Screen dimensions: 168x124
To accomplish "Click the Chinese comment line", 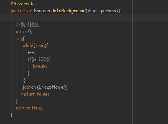I will pyautogui.click(x=27, y=24).
